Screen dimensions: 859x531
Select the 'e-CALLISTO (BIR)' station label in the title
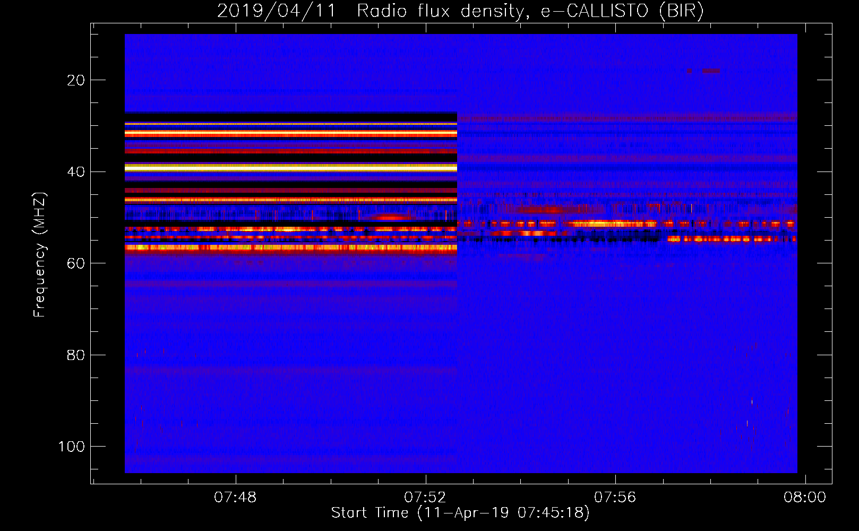[622, 11]
